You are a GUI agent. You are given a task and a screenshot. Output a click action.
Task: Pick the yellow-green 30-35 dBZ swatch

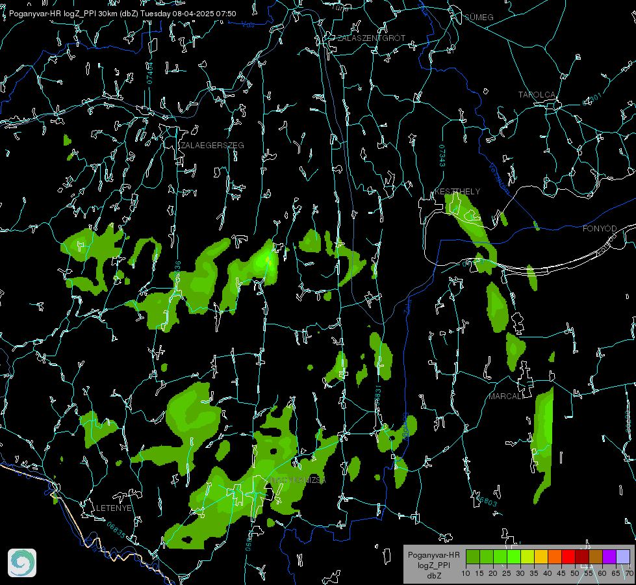click(x=528, y=556)
